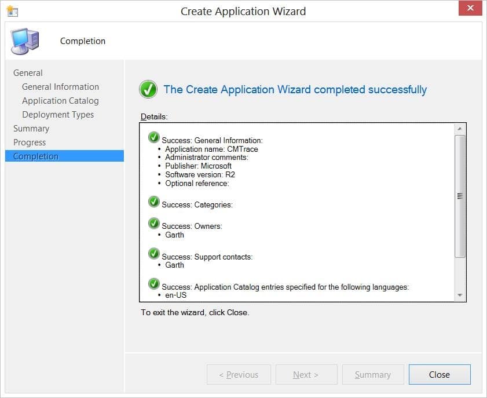This screenshot has width=487, height=398.
Task: Select the Progress step in sidebar
Action: (x=30, y=143)
